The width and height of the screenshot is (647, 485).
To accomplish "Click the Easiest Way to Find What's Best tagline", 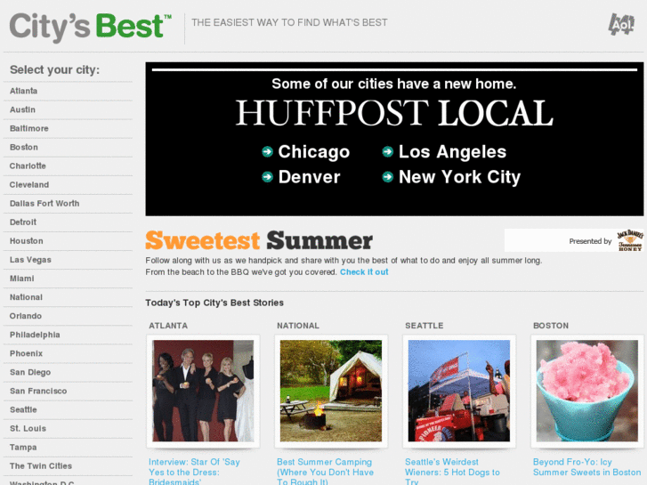I will click(x=289, y=23).
